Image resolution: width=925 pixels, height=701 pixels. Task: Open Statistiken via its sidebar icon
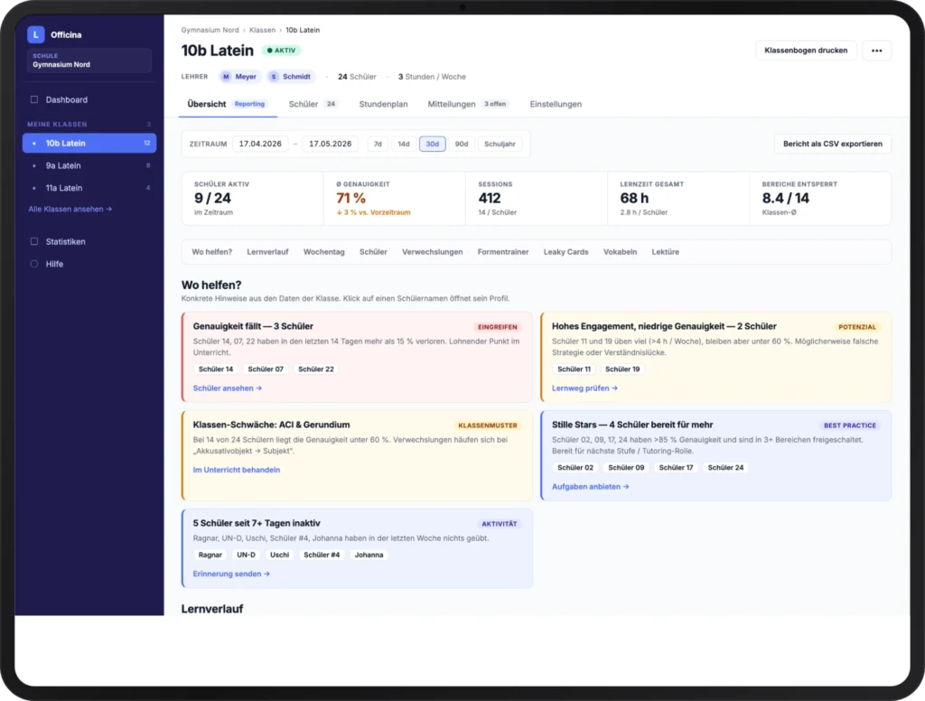click(x=34, y=241)
